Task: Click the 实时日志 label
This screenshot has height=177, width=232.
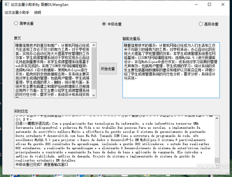Action: click(21, 111)
